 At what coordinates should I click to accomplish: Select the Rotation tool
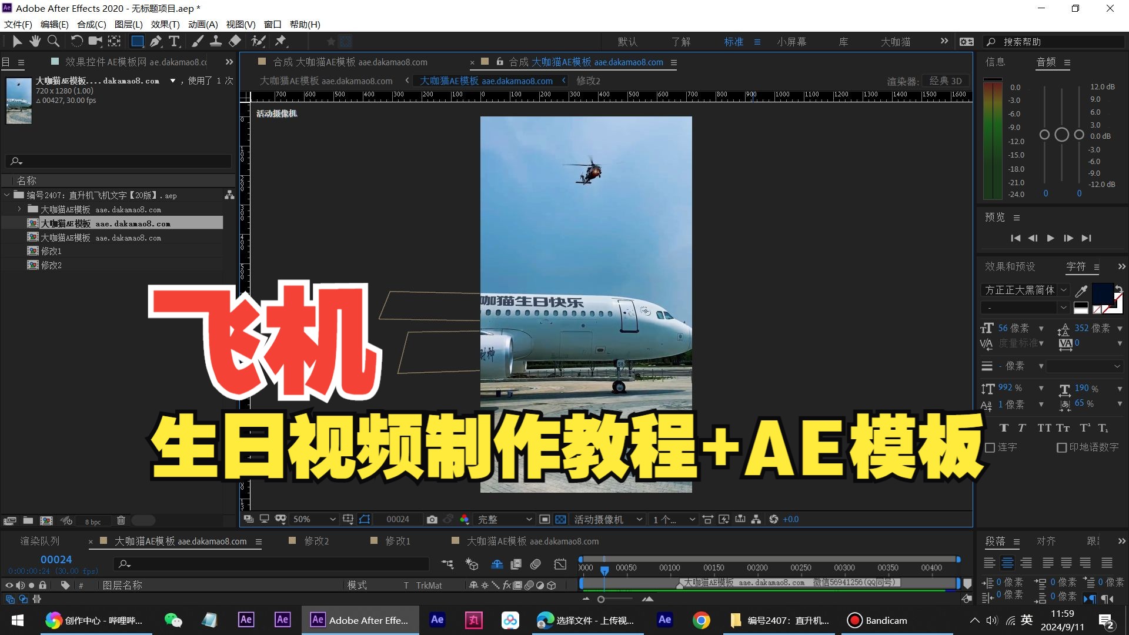(76, 41)
